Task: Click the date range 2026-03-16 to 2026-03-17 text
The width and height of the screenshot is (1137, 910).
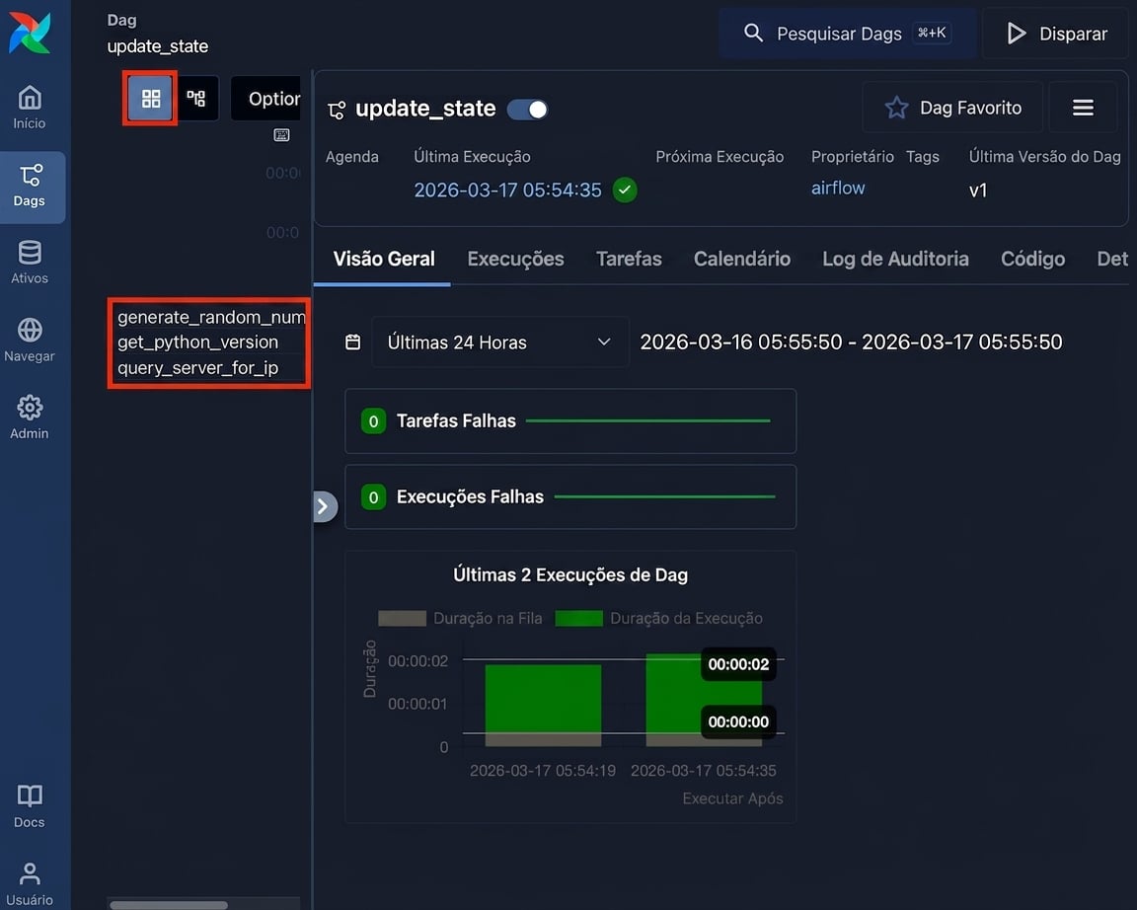Action: click(x=851, y=342)
